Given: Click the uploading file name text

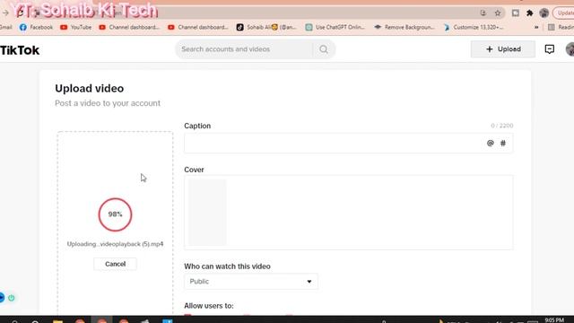Looking at the screenshot, I should coord(115,244).
